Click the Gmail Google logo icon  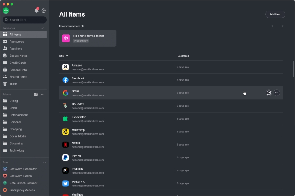(x=66, y=93)
